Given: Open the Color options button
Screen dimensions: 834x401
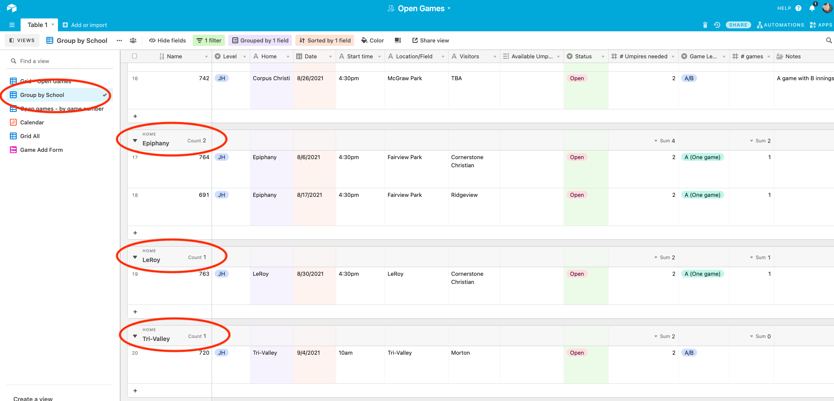Looking at the screenshot, I should (x=373, y=40).
